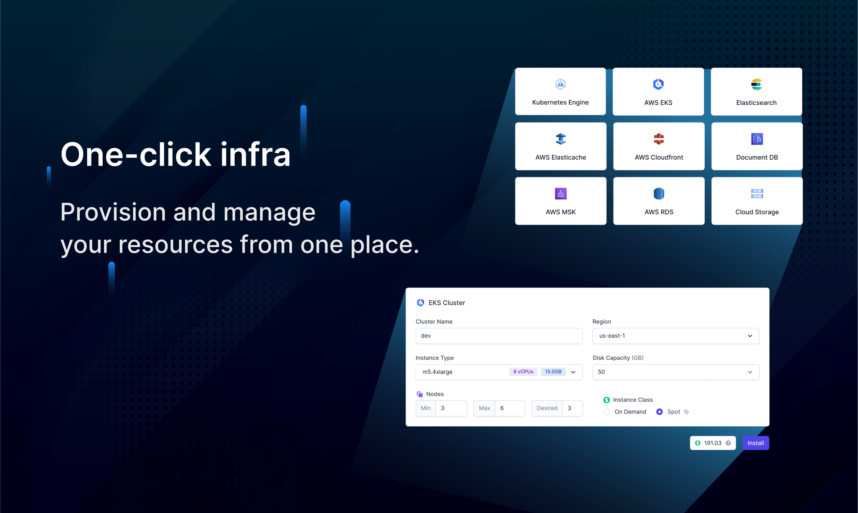The image size is (858, 513).
Task: Click the One-click infra heading
Action: point(176,155)
